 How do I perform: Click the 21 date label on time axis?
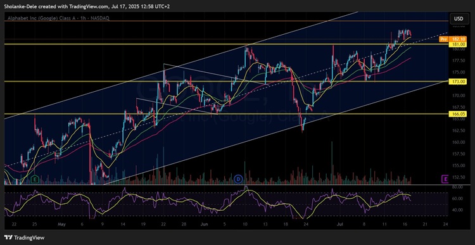(x=425, y=224)
